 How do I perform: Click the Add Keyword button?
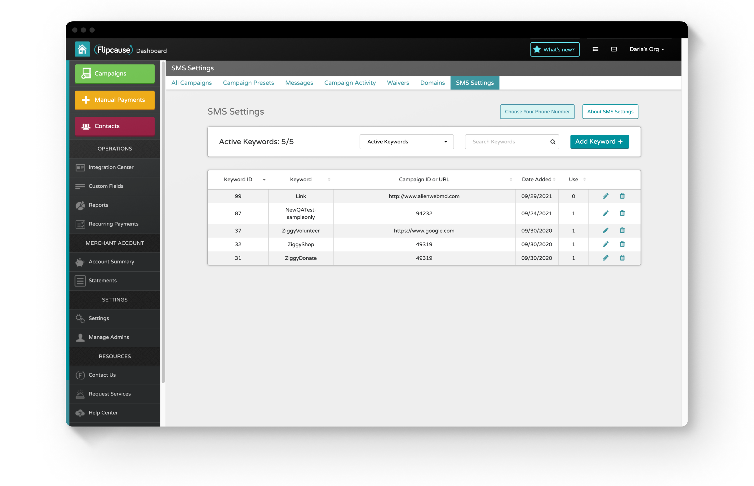pyautogui.click(x=599, y=142)
